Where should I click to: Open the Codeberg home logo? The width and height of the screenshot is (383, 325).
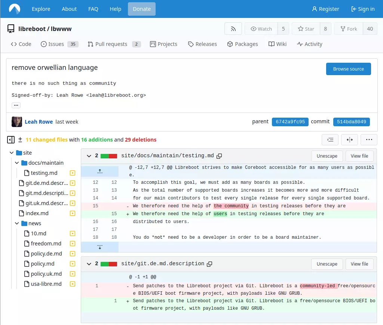click(15, 9)
